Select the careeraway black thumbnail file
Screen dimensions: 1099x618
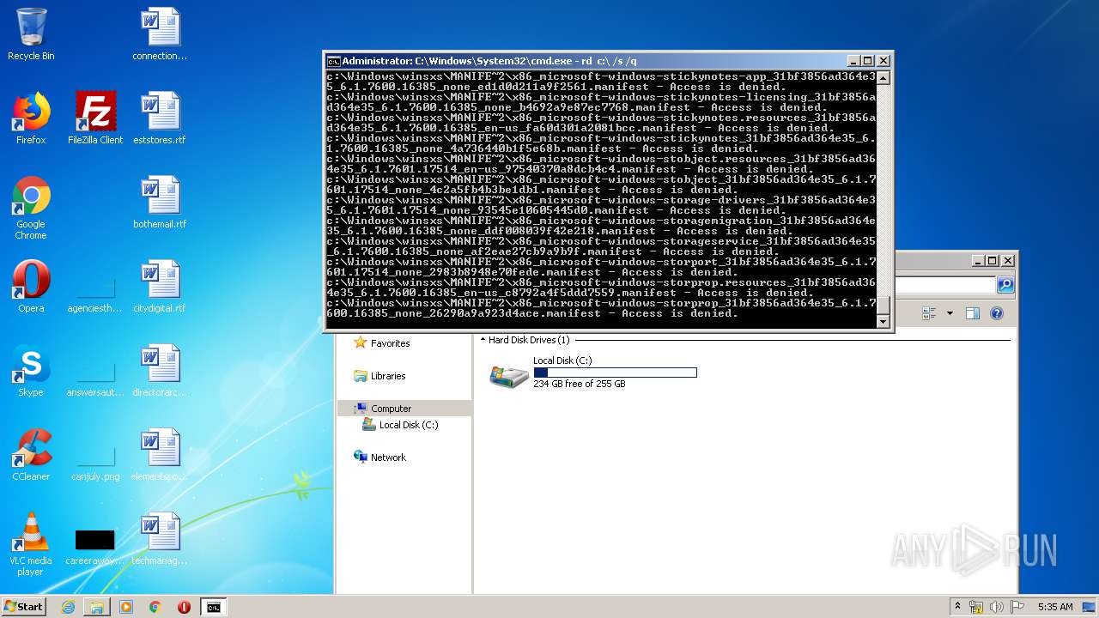point(95,546)
